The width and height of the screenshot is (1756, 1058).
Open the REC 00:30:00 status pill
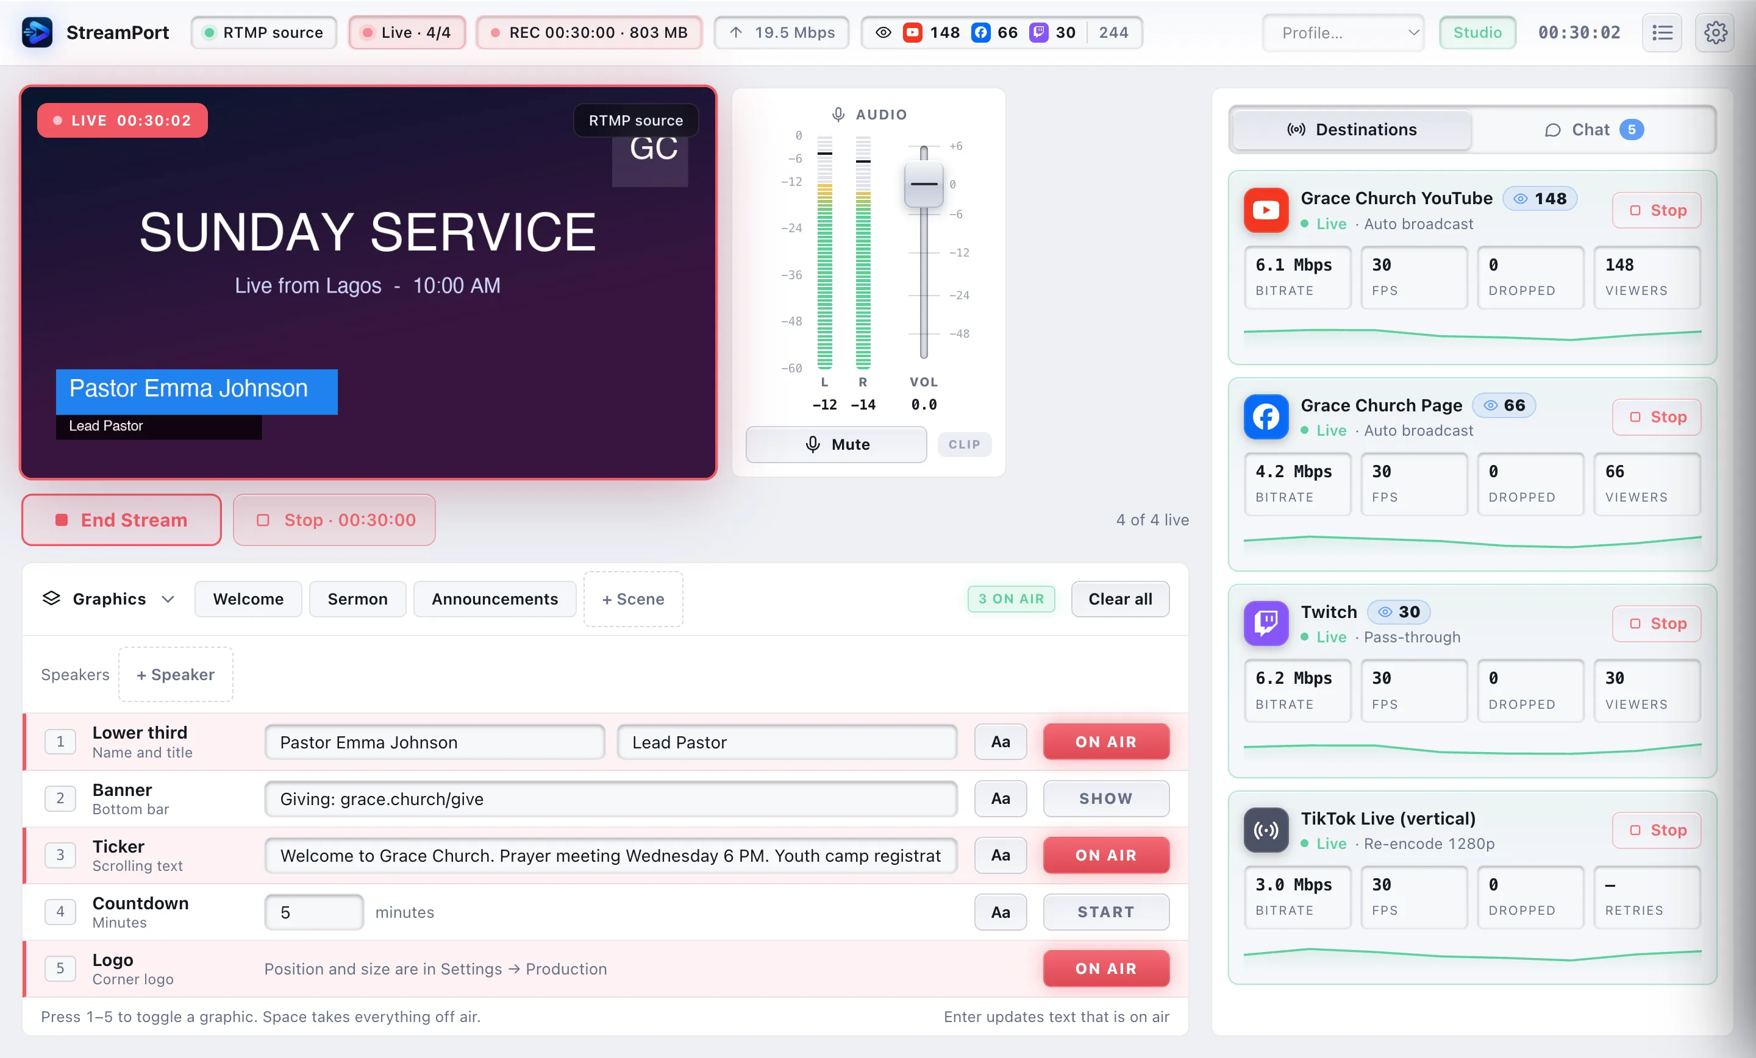point(588,33)
